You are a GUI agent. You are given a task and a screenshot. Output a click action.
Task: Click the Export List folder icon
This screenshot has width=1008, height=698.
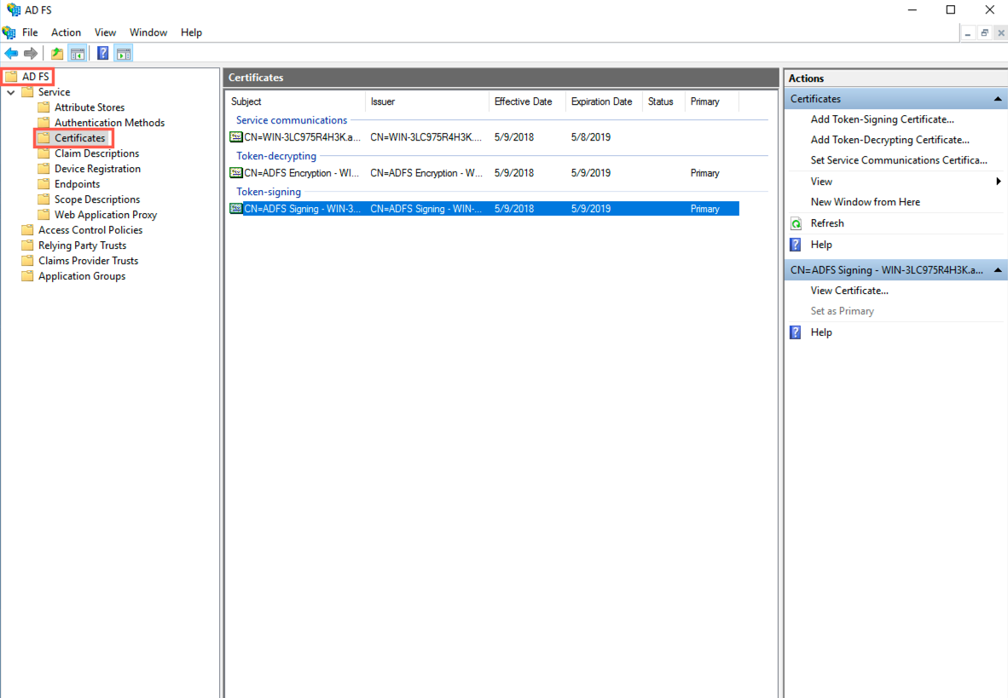56,53
